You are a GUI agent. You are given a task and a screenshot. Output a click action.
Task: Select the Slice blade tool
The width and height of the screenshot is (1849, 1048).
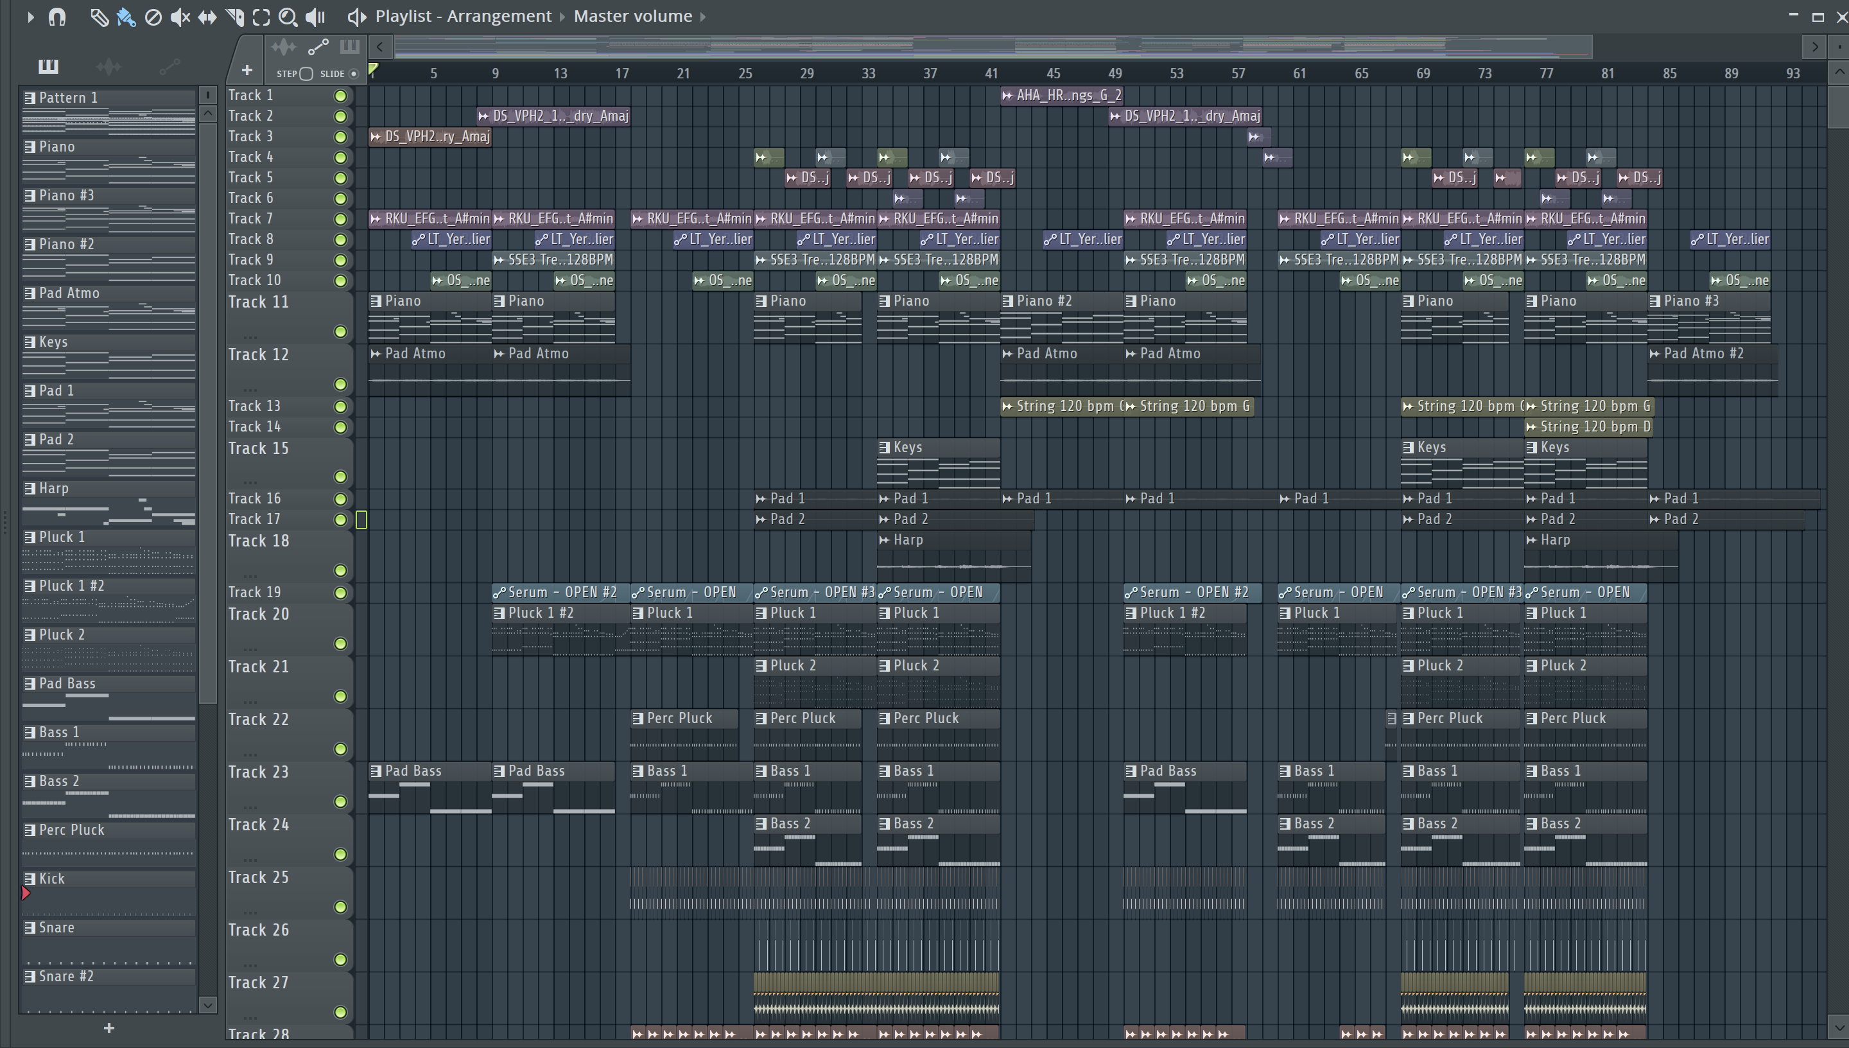(x=234, y=17)
